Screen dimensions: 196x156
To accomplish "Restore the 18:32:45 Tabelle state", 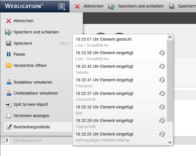I will (162, 66).
